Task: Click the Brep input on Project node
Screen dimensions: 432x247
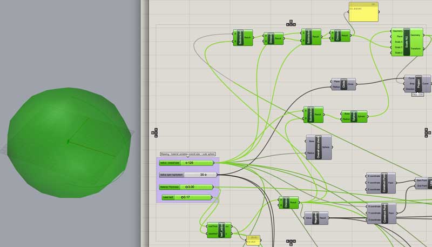Action: click(x=412, y=84)
